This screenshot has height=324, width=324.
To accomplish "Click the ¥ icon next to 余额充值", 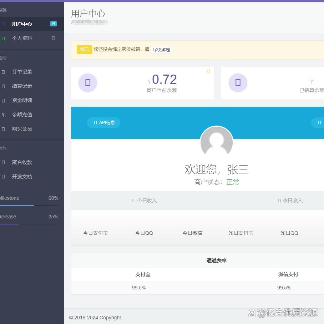I will coord(4,115).
